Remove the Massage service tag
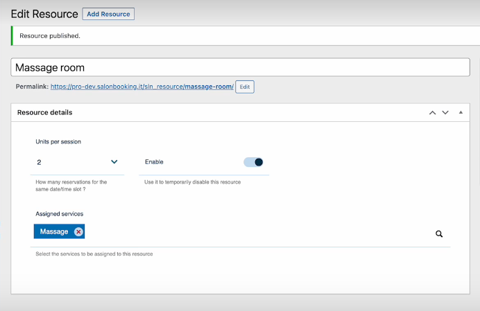 pyautogui.click(x=78, y=232)
